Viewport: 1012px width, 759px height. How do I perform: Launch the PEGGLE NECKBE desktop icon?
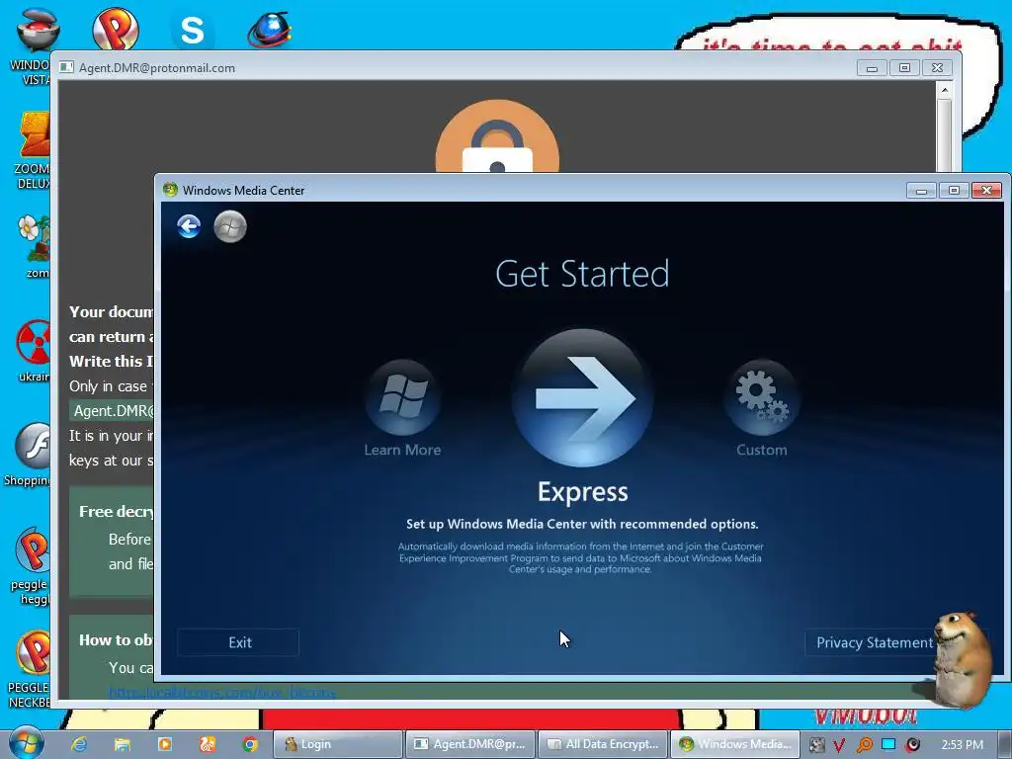point(30,669)
